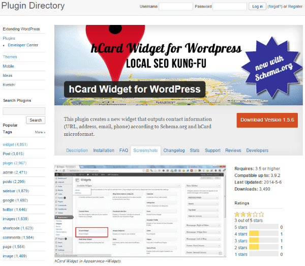Switch to the Installation tab

104,151
